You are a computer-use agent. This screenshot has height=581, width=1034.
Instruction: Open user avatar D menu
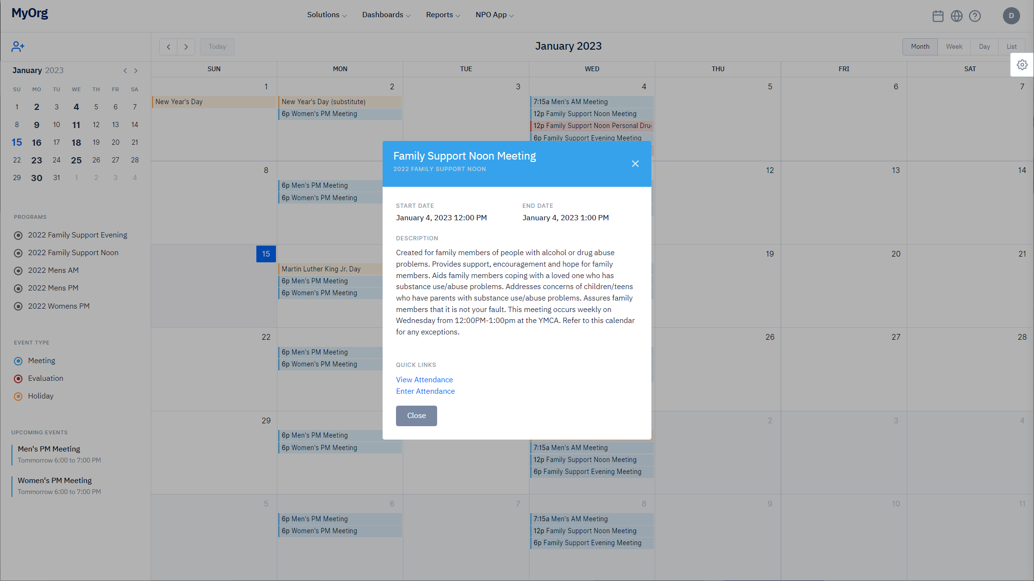(1011, 16)
